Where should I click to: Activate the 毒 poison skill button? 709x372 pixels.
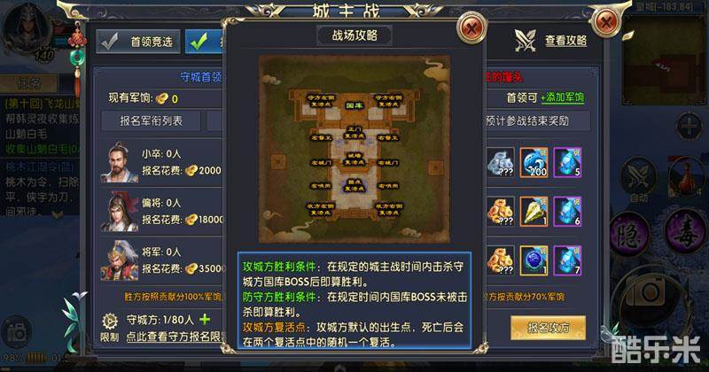click(x=685, y=233)
